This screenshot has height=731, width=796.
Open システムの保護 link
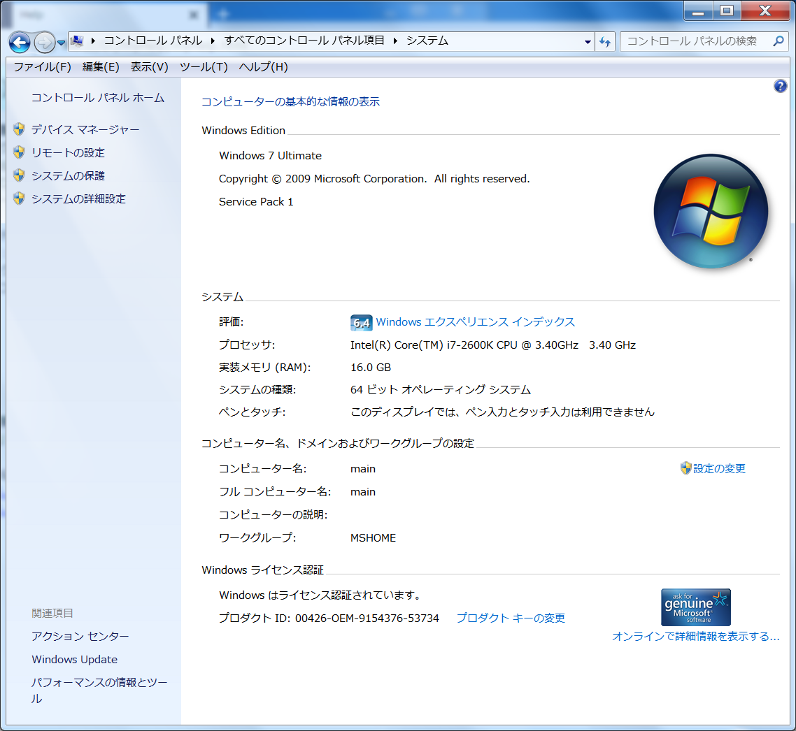(68, 176)
